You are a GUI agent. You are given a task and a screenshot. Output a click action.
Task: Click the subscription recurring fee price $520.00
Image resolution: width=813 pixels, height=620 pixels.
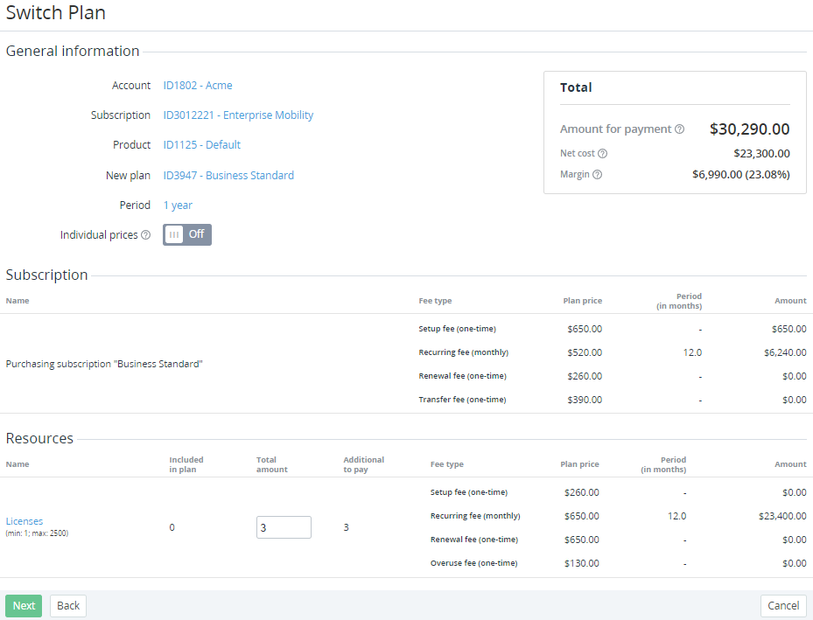(584, 352)
